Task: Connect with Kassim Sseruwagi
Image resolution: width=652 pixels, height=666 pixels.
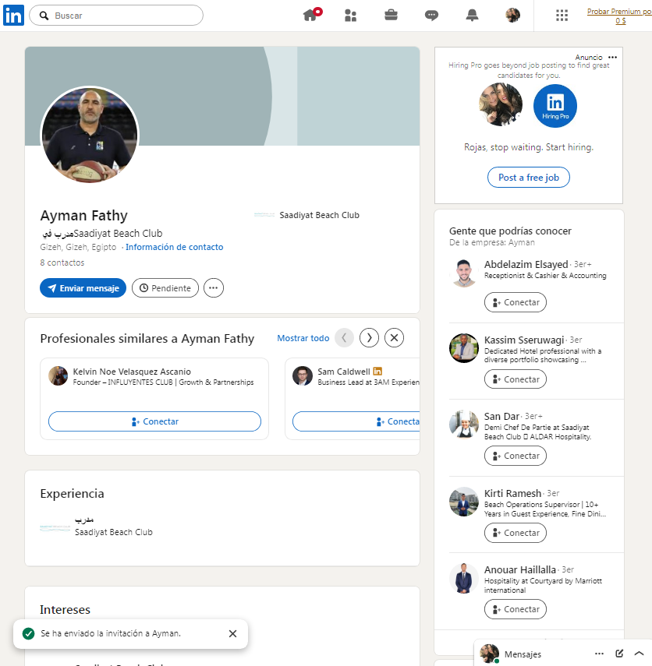Action: (x=516, y=379)
